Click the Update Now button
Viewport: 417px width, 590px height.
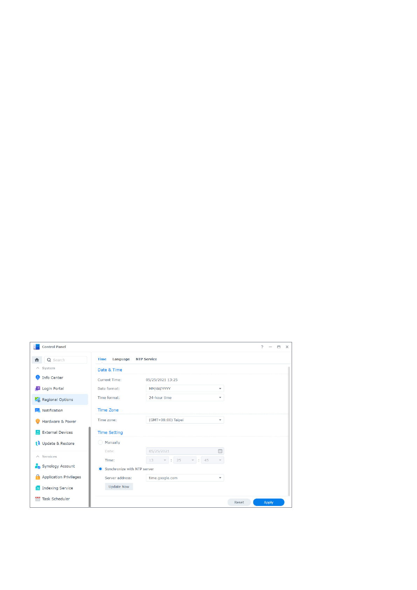point(119,487)
